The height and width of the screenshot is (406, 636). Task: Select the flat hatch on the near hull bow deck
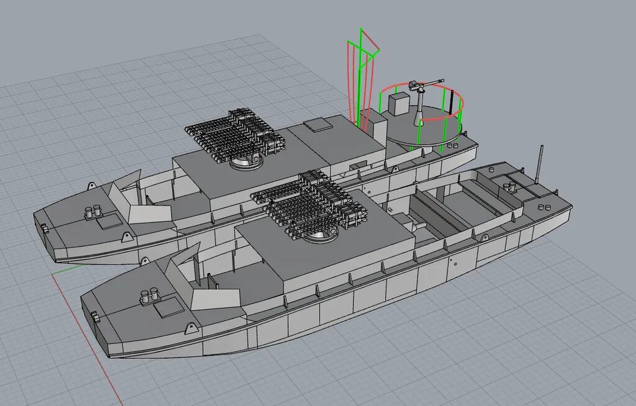point(169,307)
